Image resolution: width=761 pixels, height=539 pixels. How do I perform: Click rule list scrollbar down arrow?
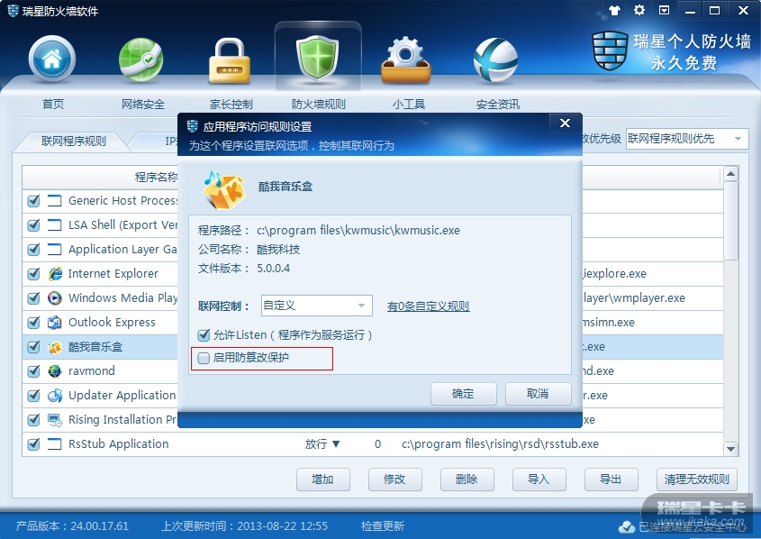point(731,449)
